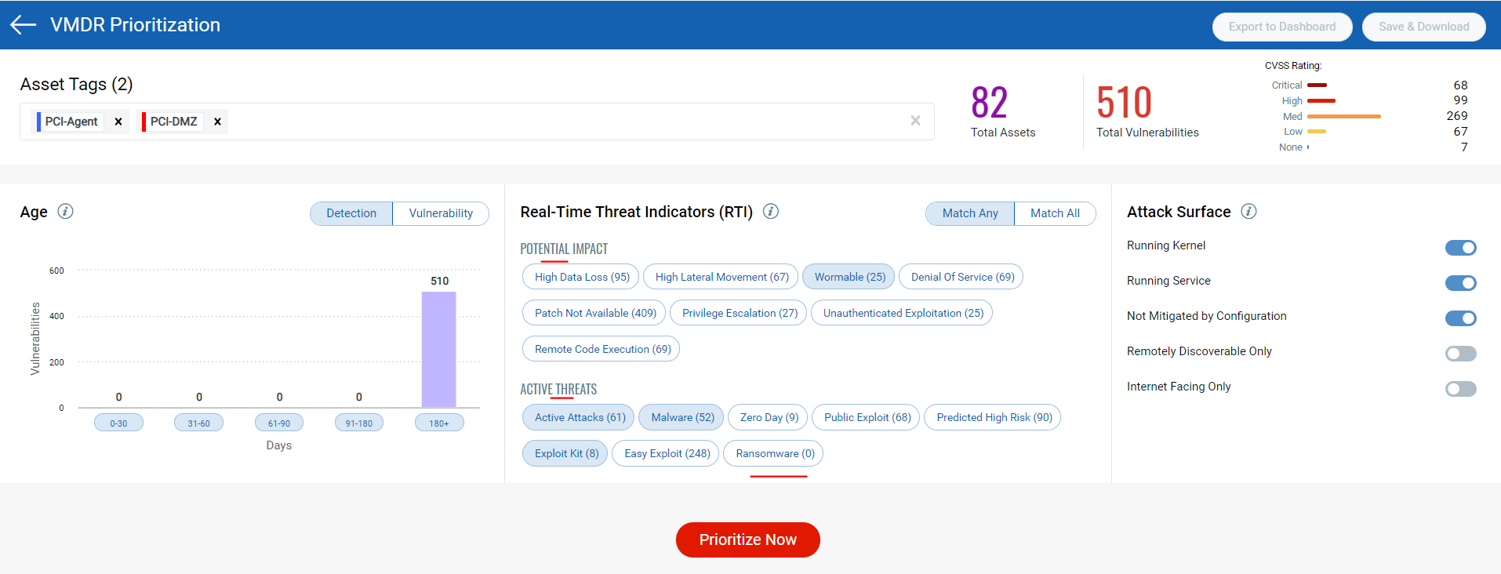The image size is (1501, 574).
Task: Select Public Exploit (68) threat
Action: pos(867,417)
